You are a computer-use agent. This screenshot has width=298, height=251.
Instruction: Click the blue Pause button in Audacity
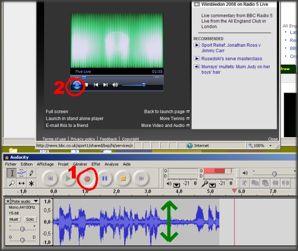[105, 179]
